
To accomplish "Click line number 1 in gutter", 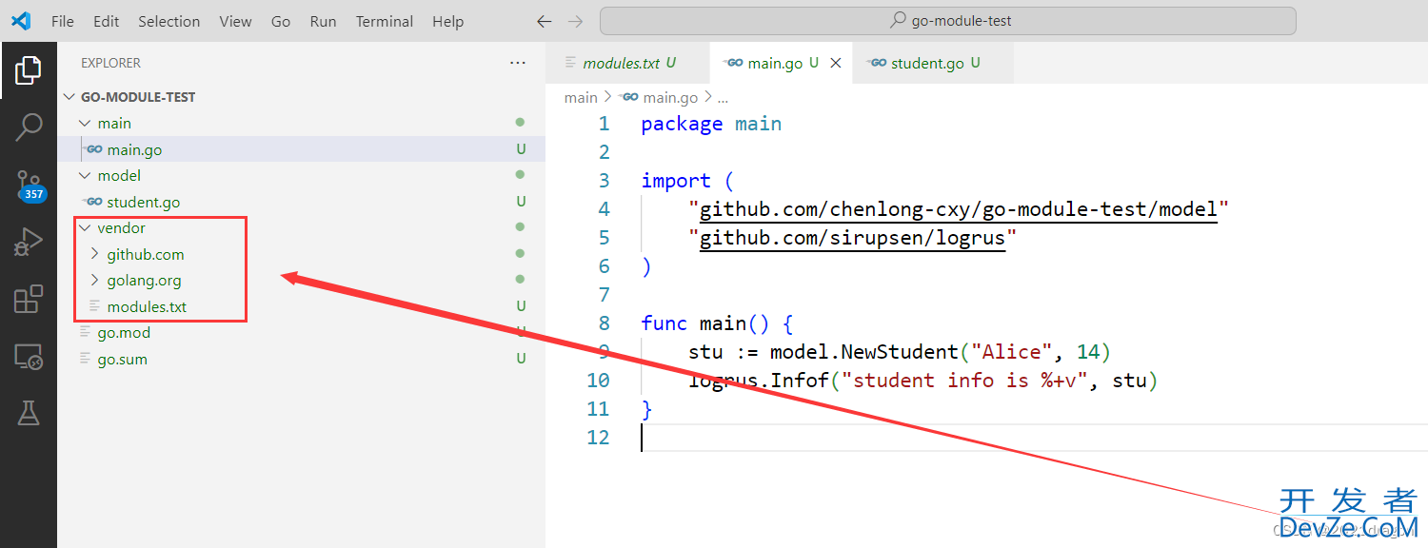I will tap(604, 124).
